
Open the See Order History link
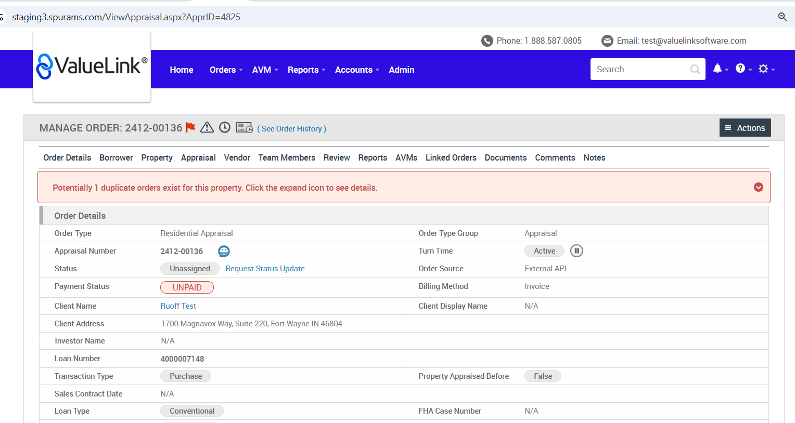click(292, 129)
